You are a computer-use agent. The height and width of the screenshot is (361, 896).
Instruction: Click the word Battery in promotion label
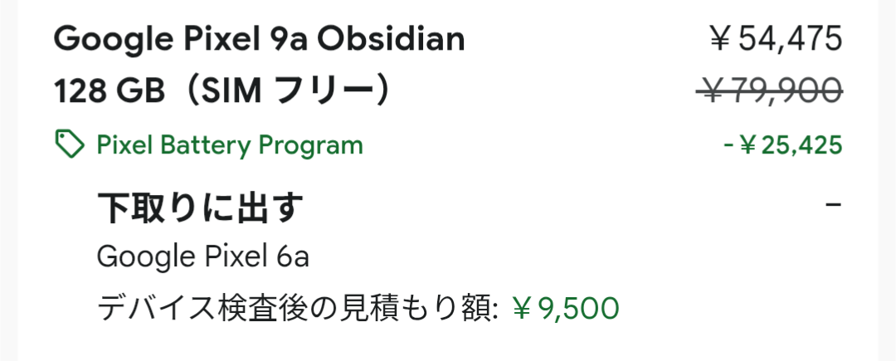tap(205, 145)
